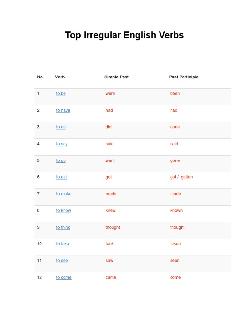Open the "to see" verb link
The height and width of the screenshot is (332, 249).
click(x=62, y=261)
